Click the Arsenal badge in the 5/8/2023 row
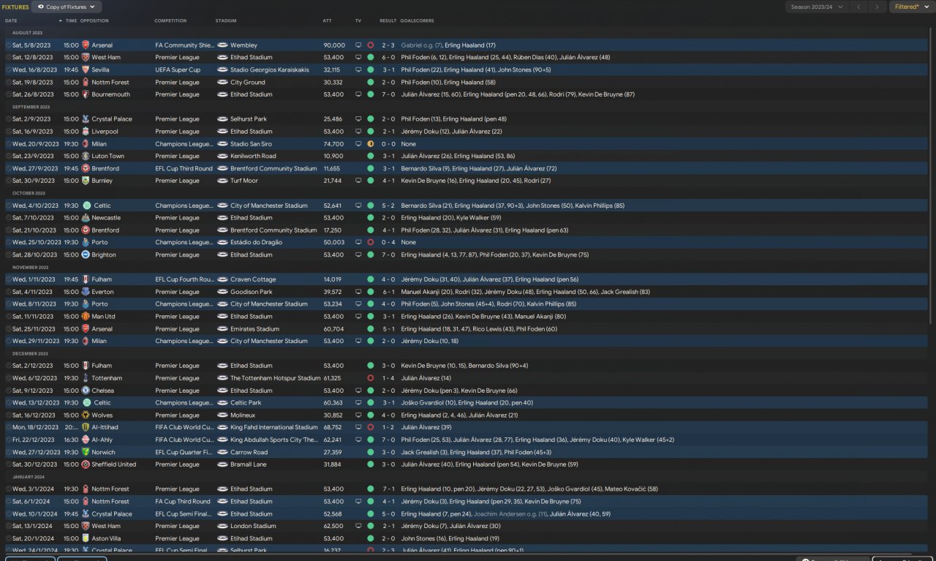Image resolution: width=936 pixels, height=561 pixels. tap(86, 45)
